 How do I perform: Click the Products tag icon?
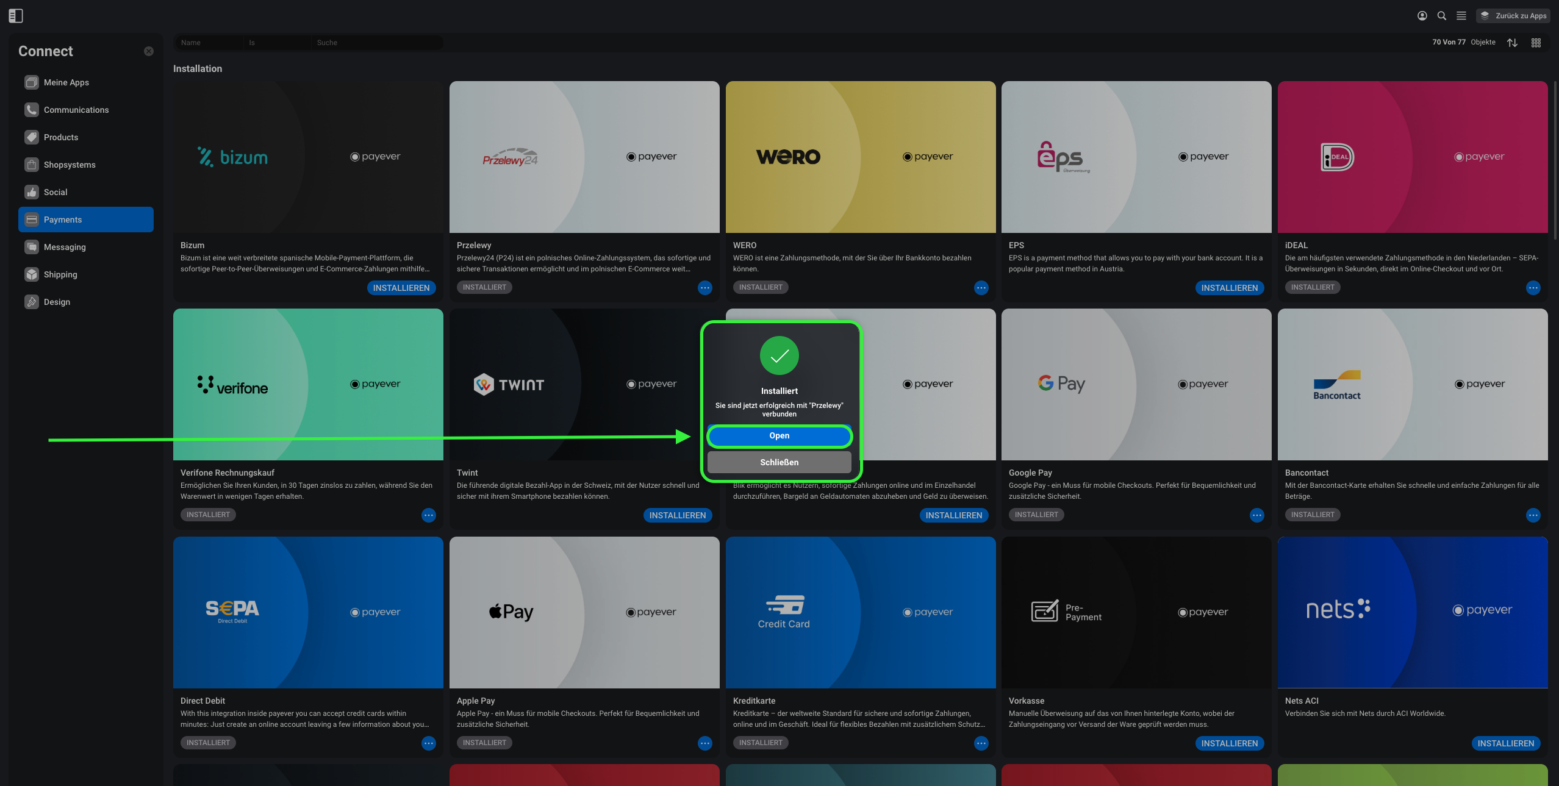[32, 137]
